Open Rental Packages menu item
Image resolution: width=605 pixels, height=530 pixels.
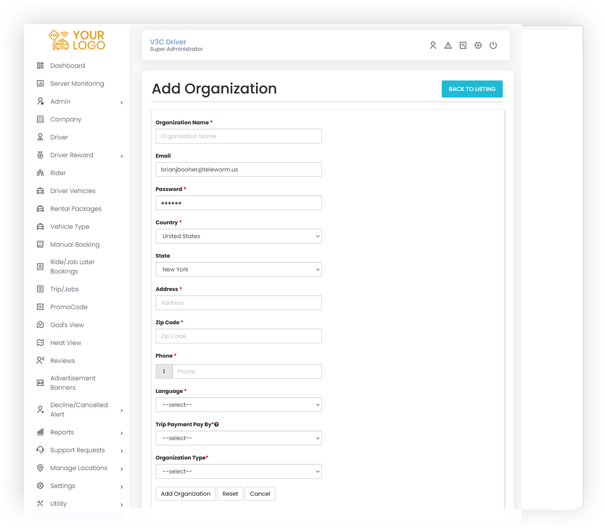76,209
